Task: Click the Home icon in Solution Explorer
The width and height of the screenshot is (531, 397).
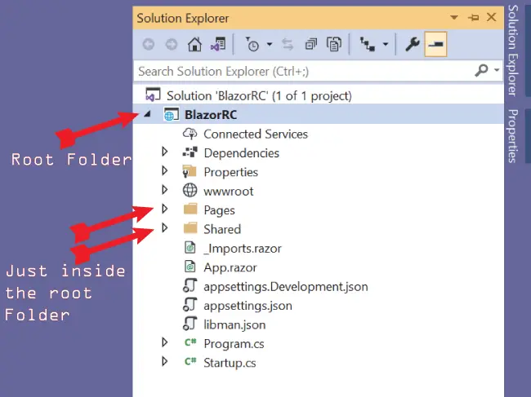Action: coord(194,44)
